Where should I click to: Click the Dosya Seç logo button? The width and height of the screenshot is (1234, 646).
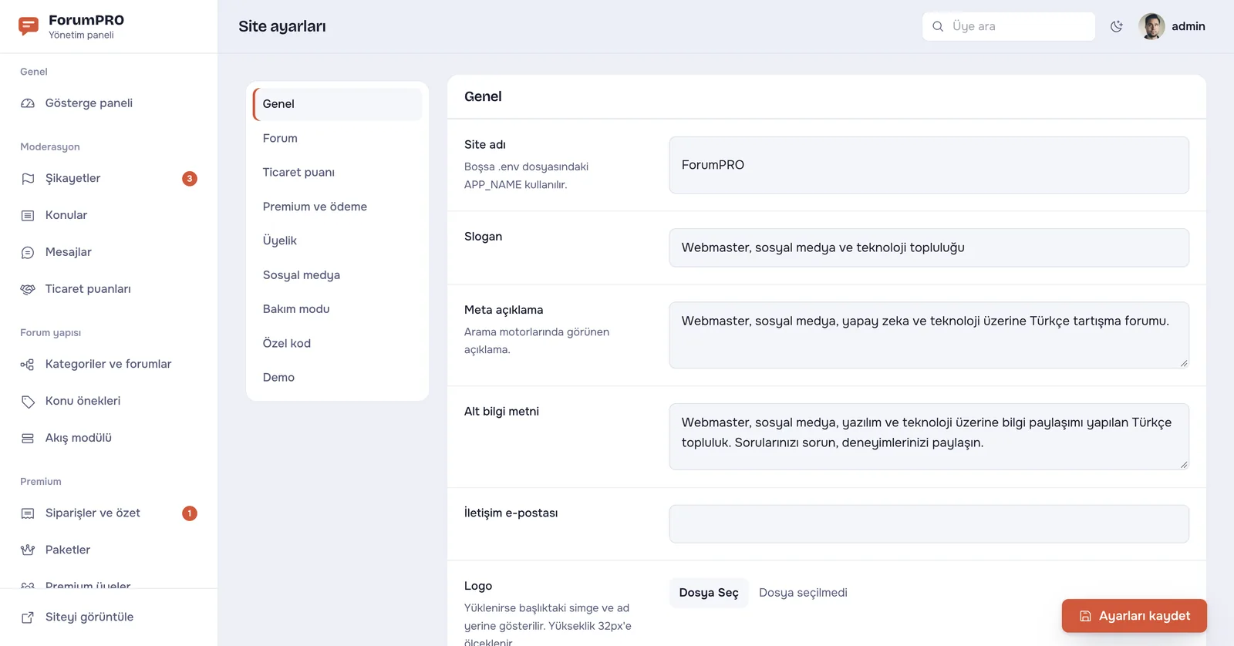click(x=709, y=593)
